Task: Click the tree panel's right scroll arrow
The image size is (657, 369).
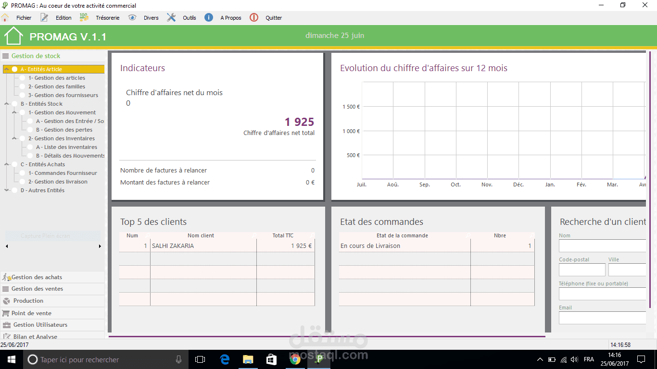Action: click(x=100, y=246)
